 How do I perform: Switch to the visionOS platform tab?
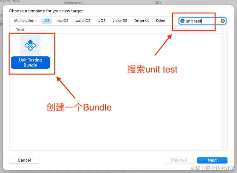(120, 21)
